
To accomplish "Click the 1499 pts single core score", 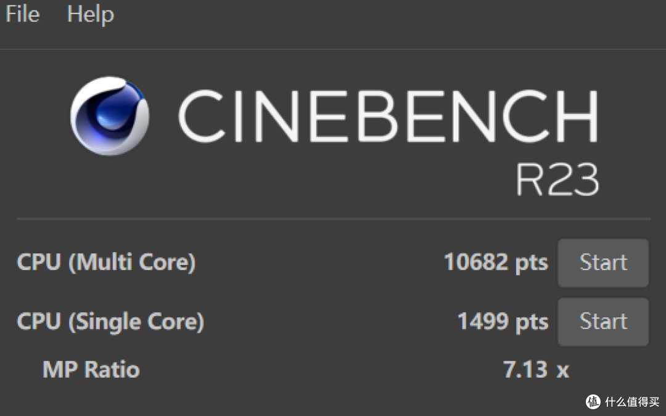I will click(502, 322).
